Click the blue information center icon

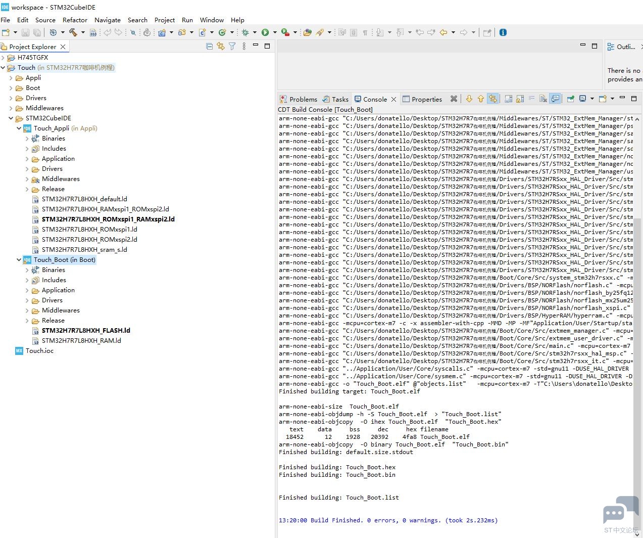(x=503, y=32)
